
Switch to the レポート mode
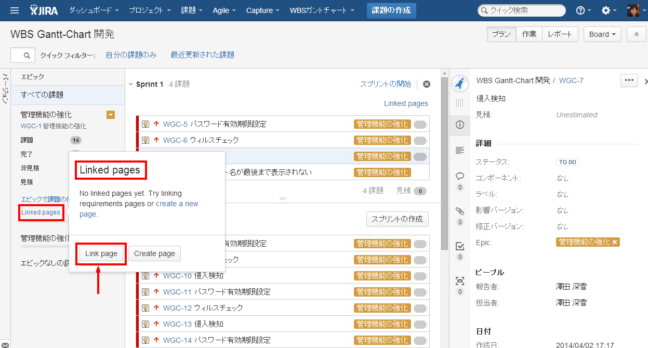coord(560,34)
